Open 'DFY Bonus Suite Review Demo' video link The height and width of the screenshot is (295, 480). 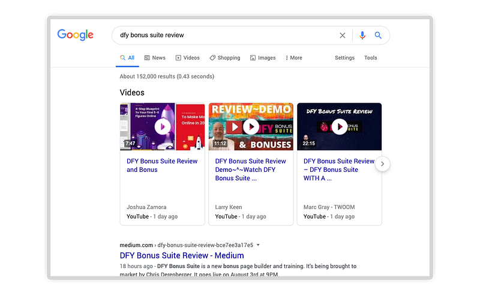pos(250,169)
